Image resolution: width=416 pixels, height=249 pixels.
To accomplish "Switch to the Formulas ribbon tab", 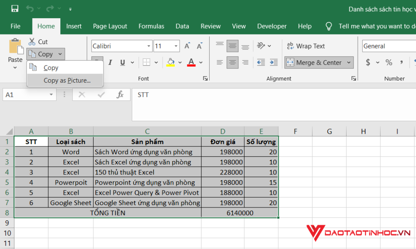I will [151, 26].
